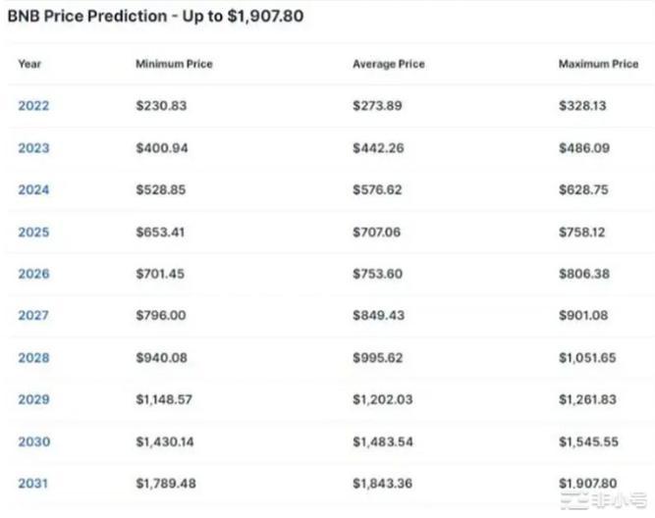This screenshot has width=655, height=518.
Task: Click the $707.06 average price cell
Action: click(x=375, y=233)
